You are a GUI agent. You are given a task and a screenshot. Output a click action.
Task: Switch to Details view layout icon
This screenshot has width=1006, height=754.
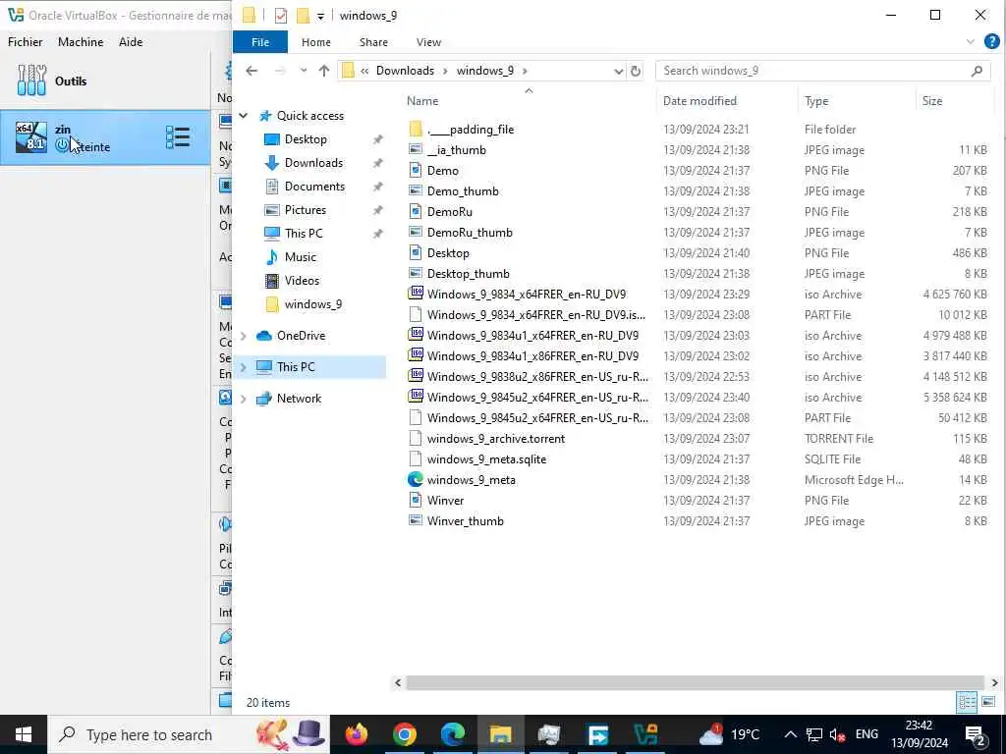[x=967, y=701]
